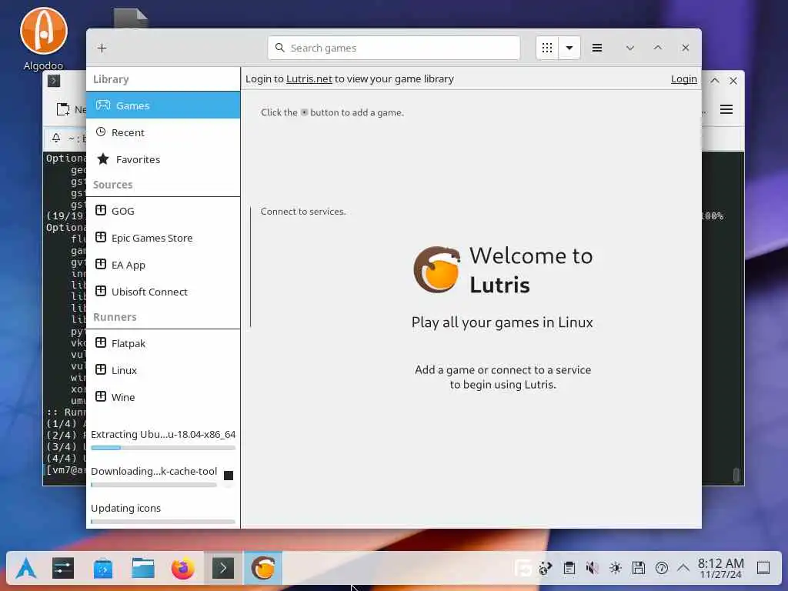
Task: Click the Show Desktop button in panel
Action: point(763,569)
